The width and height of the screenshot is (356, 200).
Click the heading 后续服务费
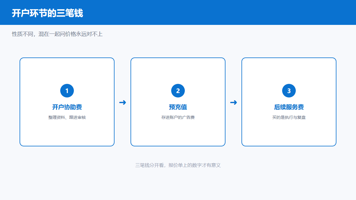click(289, 107)
